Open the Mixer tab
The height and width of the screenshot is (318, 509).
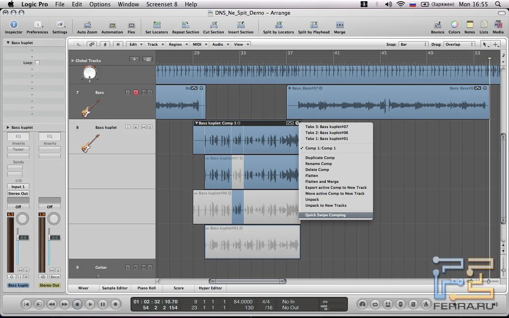coord(84,288)
